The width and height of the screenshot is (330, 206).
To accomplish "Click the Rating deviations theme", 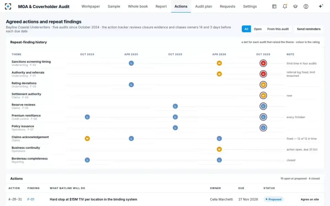I will coord(24,83).
